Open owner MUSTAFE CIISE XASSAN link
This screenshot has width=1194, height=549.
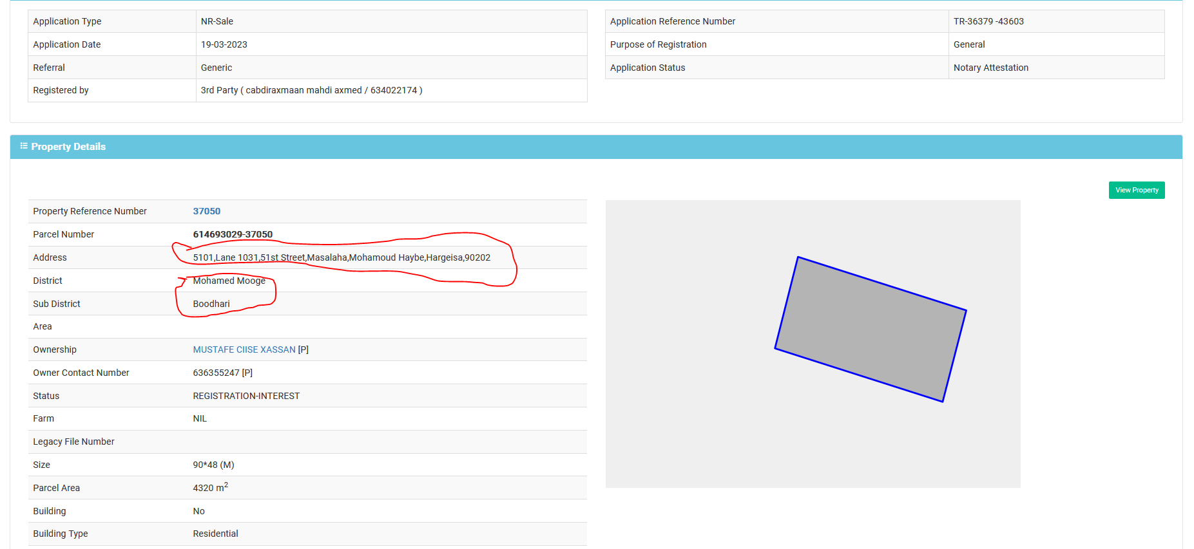[x=244, y=349]
